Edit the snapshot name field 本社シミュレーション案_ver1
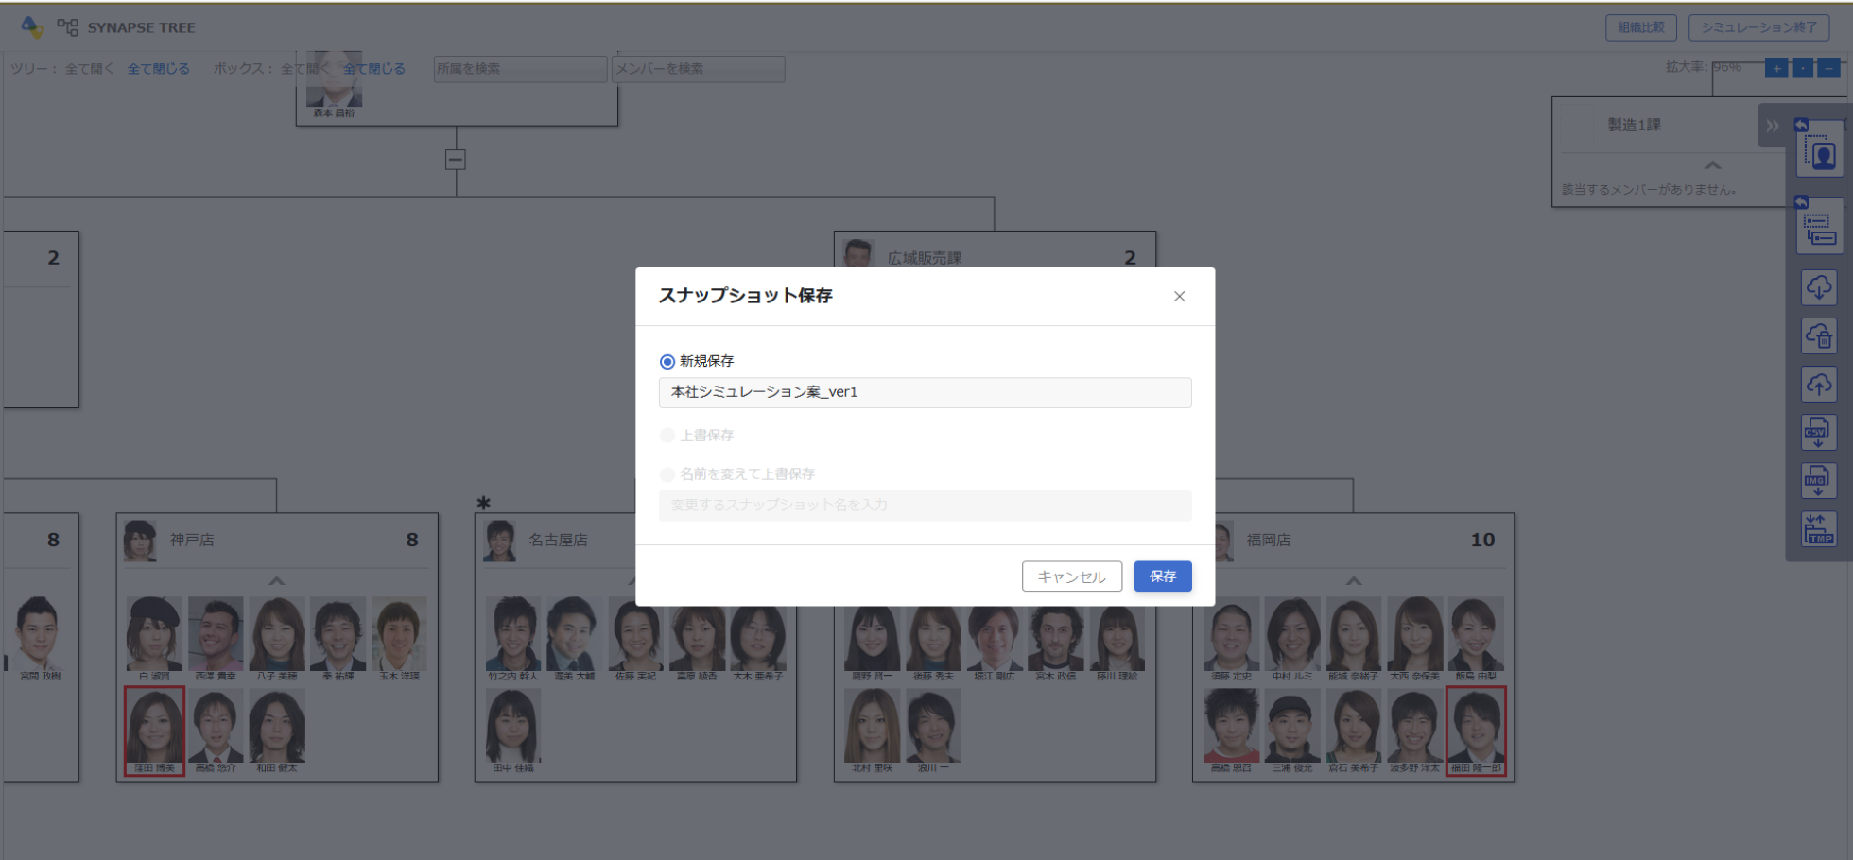Screen dimensions: 1853x860 click(925, 392)
